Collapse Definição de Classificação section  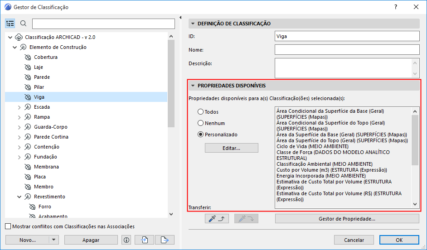pos(193,24)
